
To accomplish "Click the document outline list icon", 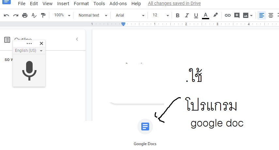I will tap(7, 40).
